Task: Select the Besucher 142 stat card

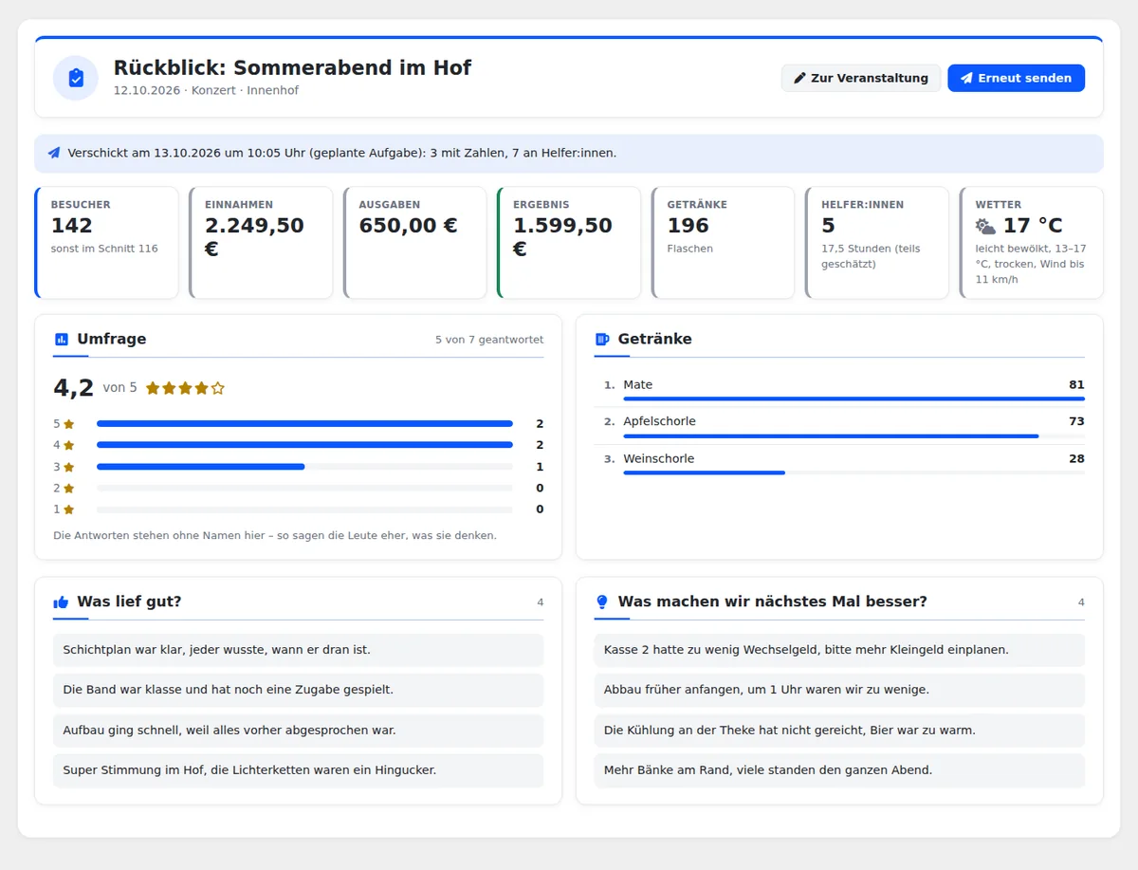Action: [x=106, y=243]
